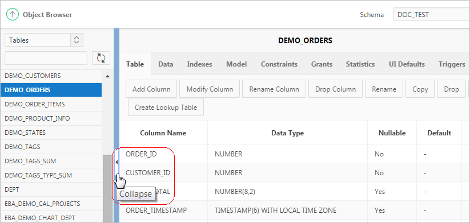The height and width of the screenshot is (223, 470).
Task: Click the Nullable column header
Action: [x=392, y=133]
